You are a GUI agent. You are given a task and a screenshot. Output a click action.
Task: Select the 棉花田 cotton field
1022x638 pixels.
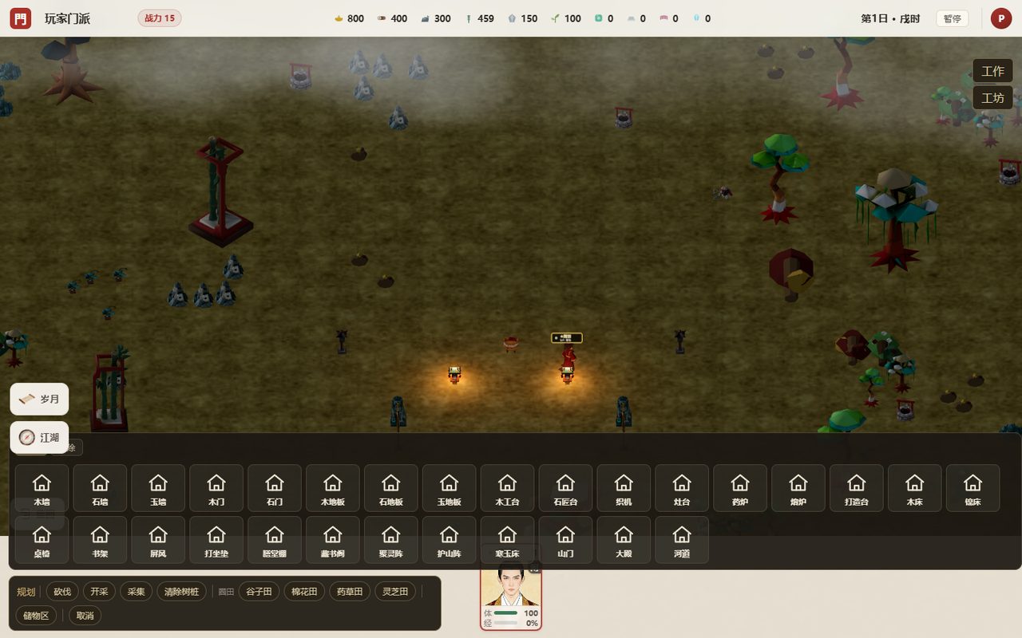304,592
